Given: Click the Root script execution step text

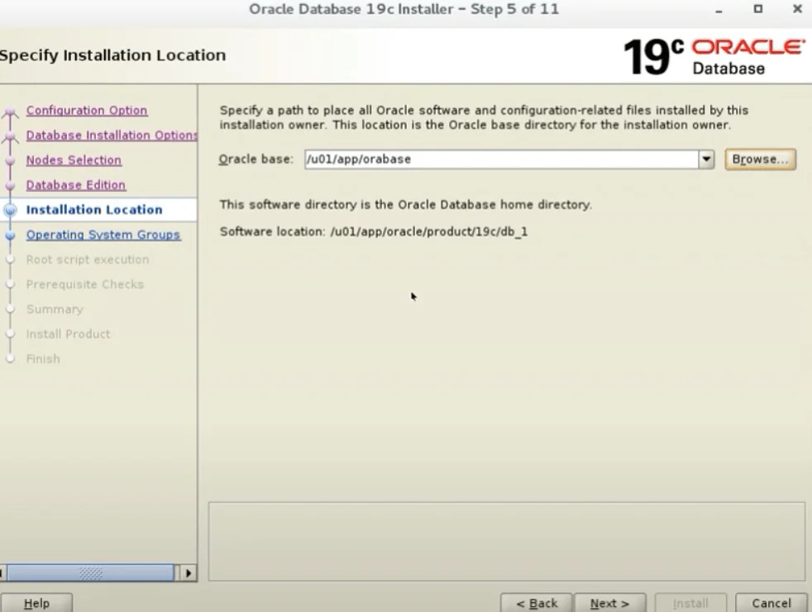Looking at the screenshot, I should pos(88,260).
